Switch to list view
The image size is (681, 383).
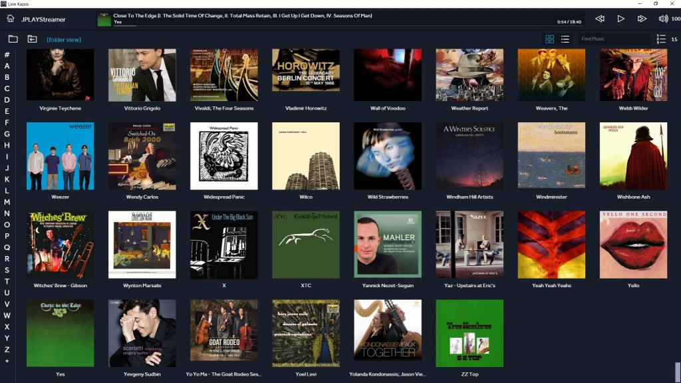[565, 39]
